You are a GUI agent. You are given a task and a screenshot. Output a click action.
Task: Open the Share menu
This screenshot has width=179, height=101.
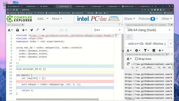pyautogui.click(x=129, y=19)
